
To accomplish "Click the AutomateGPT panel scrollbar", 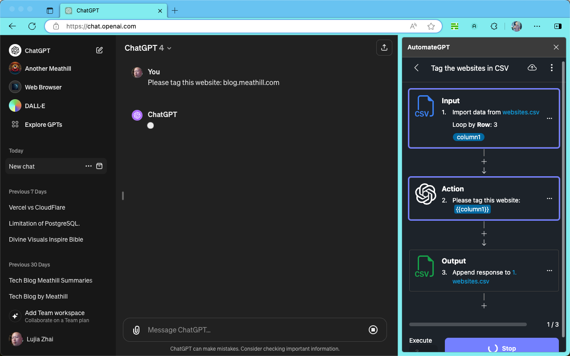I will 564,198.
